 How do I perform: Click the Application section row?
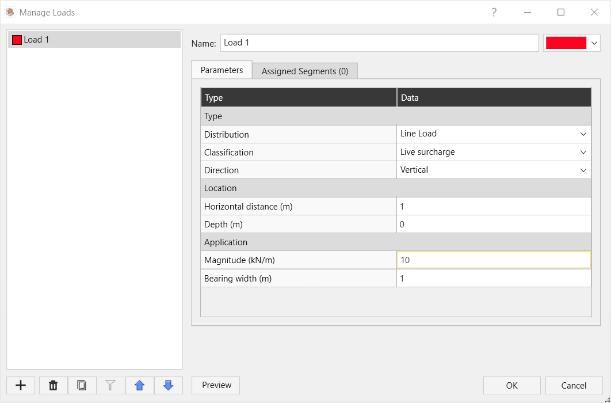click(396, 242)
